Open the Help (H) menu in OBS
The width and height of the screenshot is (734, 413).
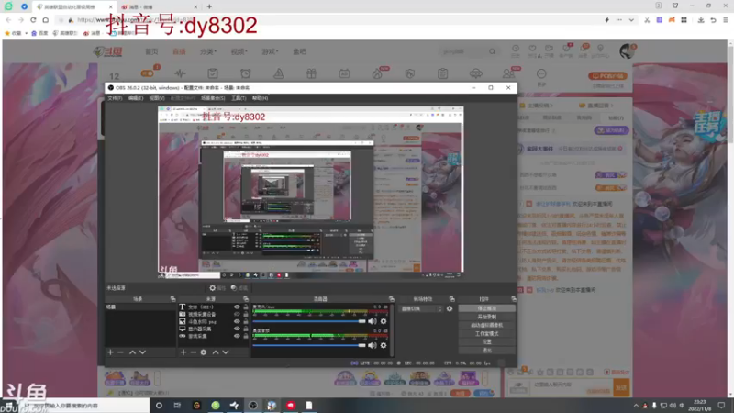point(261,98)
